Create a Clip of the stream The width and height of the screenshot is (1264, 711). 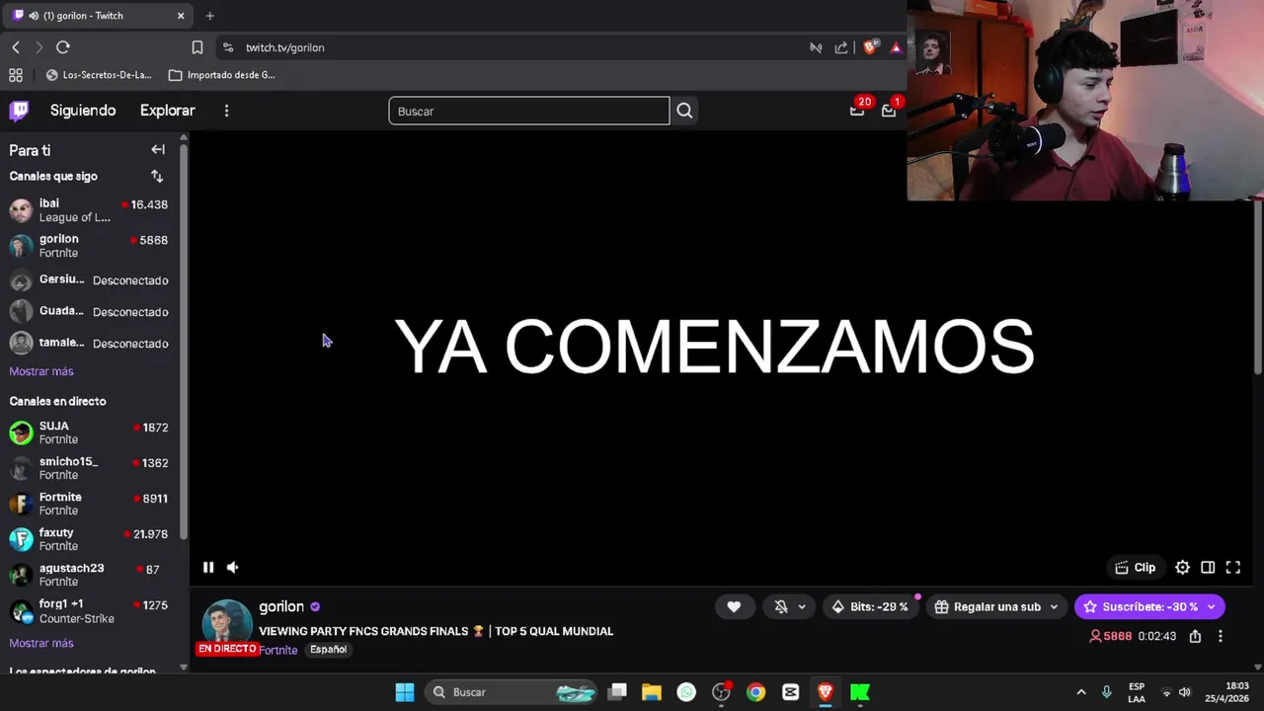coord(1135,567)
